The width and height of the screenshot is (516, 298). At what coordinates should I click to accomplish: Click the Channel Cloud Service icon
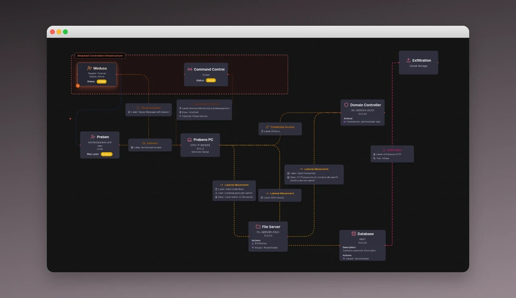180,116
